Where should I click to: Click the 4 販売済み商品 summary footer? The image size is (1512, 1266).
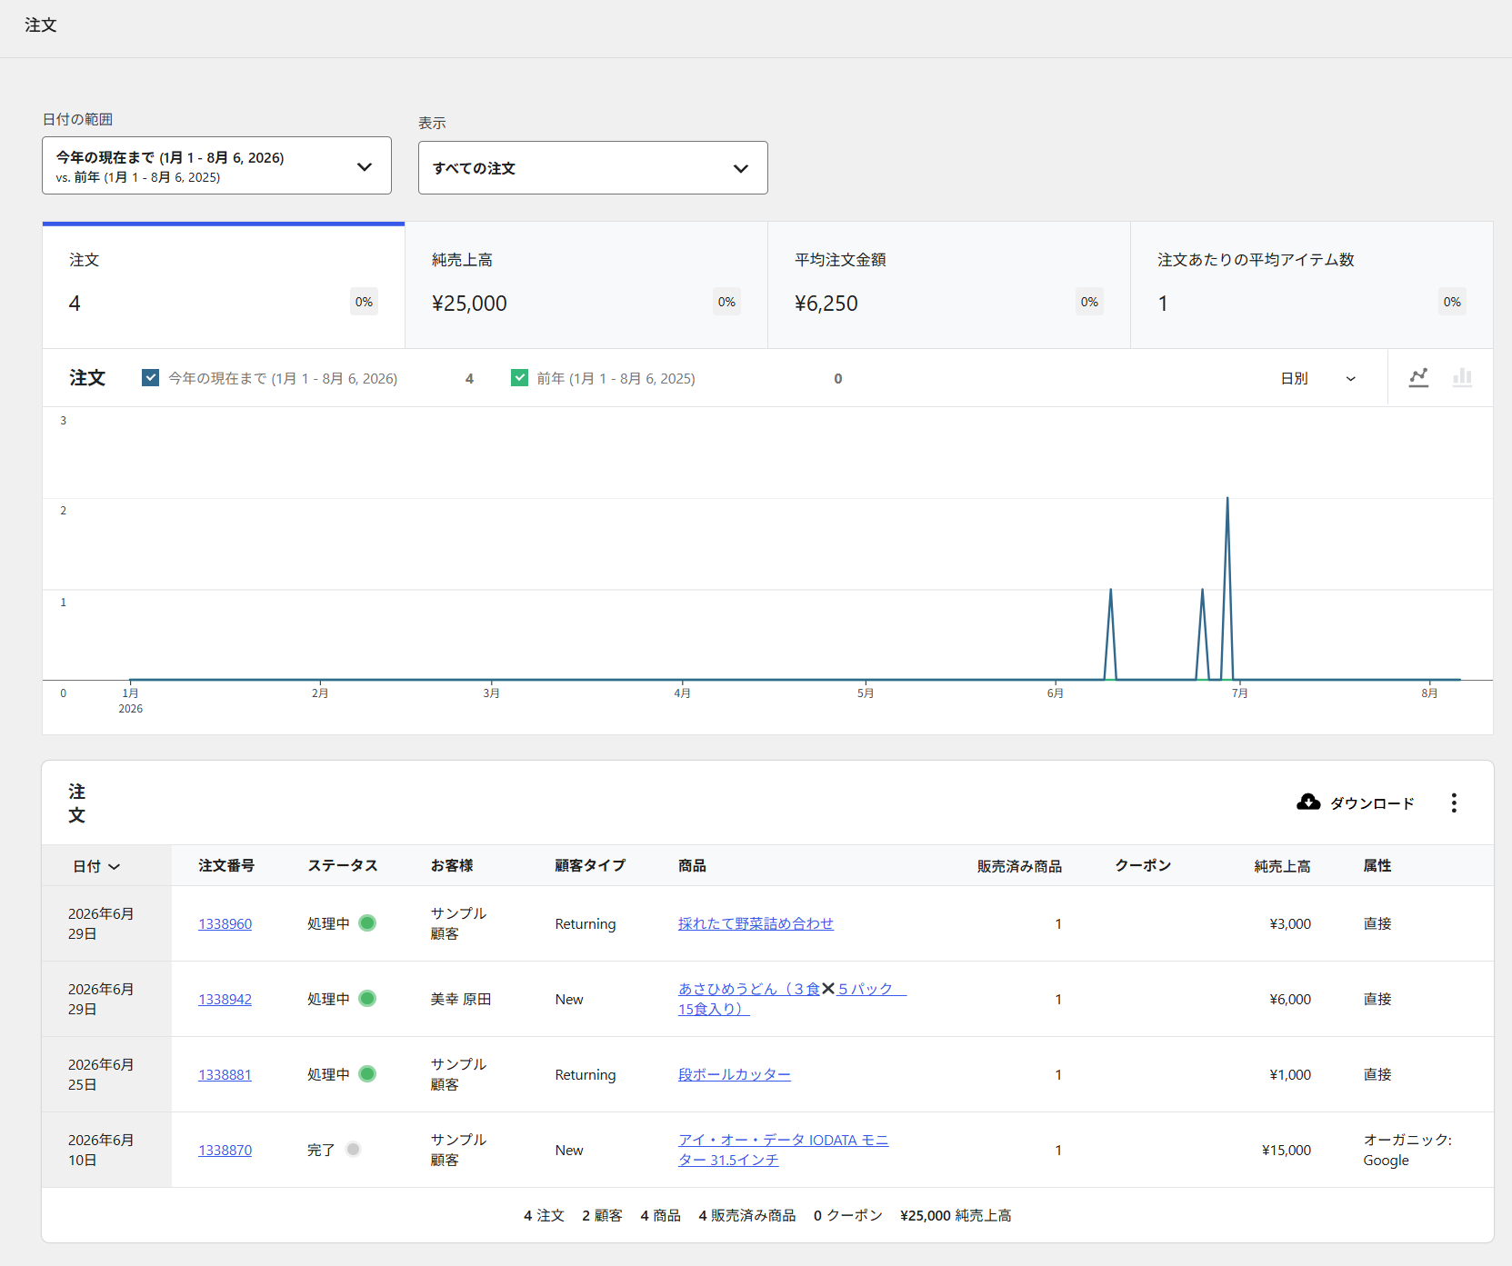click(746, 1215)
